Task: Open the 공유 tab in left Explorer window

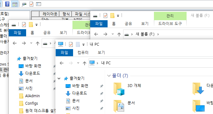Action: click(47, 33)
